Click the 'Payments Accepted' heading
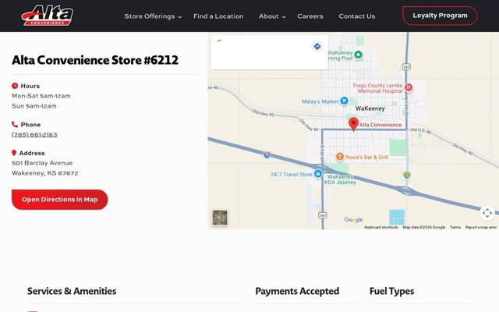Image resolution: width=499 pixels, height=312 pixels. [297, 291]
